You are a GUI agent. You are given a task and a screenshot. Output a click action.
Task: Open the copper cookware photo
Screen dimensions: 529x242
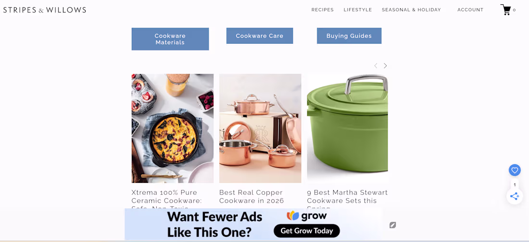tap(260, 128)
